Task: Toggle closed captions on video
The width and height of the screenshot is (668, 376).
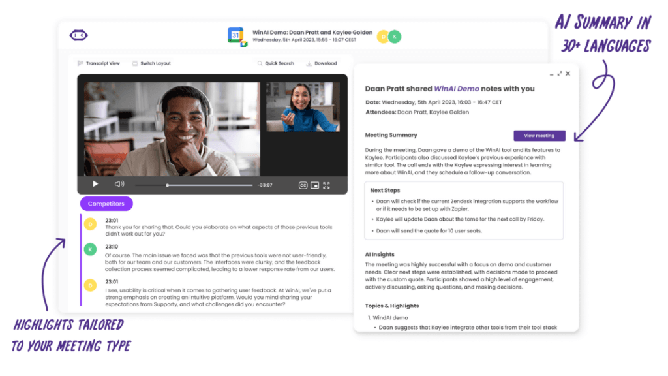Action: click(x=303, y=185)
